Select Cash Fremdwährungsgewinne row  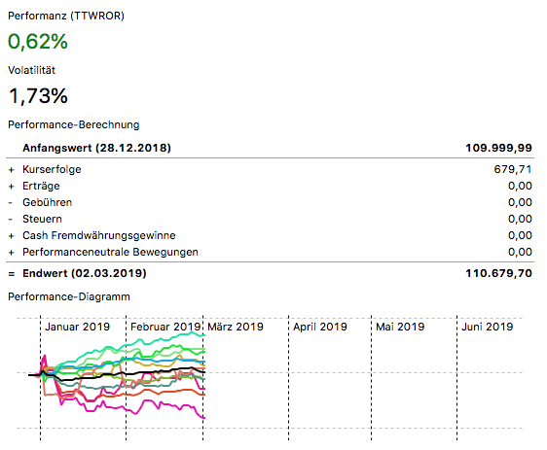click(270, 235)
